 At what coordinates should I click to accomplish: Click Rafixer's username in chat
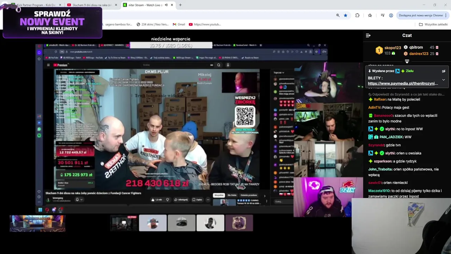tap(380, 99)
